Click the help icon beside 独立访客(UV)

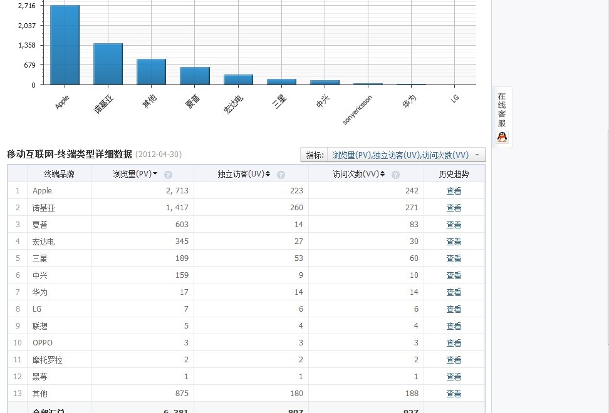[281, 175]
